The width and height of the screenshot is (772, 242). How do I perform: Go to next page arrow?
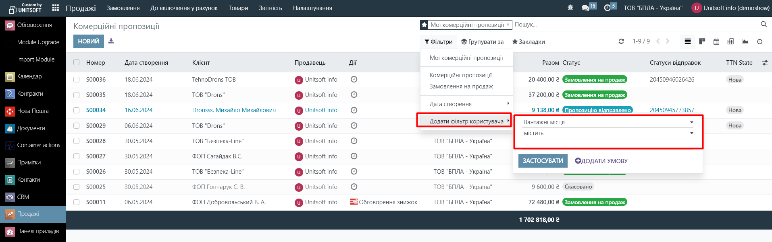point(668,41)
